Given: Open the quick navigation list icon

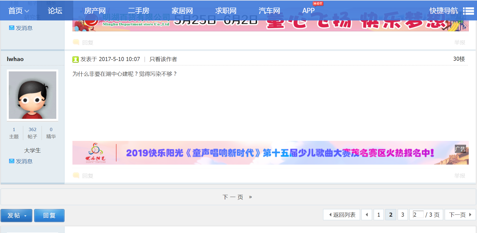Looking at the screenshot, I should tap(468, 11).
